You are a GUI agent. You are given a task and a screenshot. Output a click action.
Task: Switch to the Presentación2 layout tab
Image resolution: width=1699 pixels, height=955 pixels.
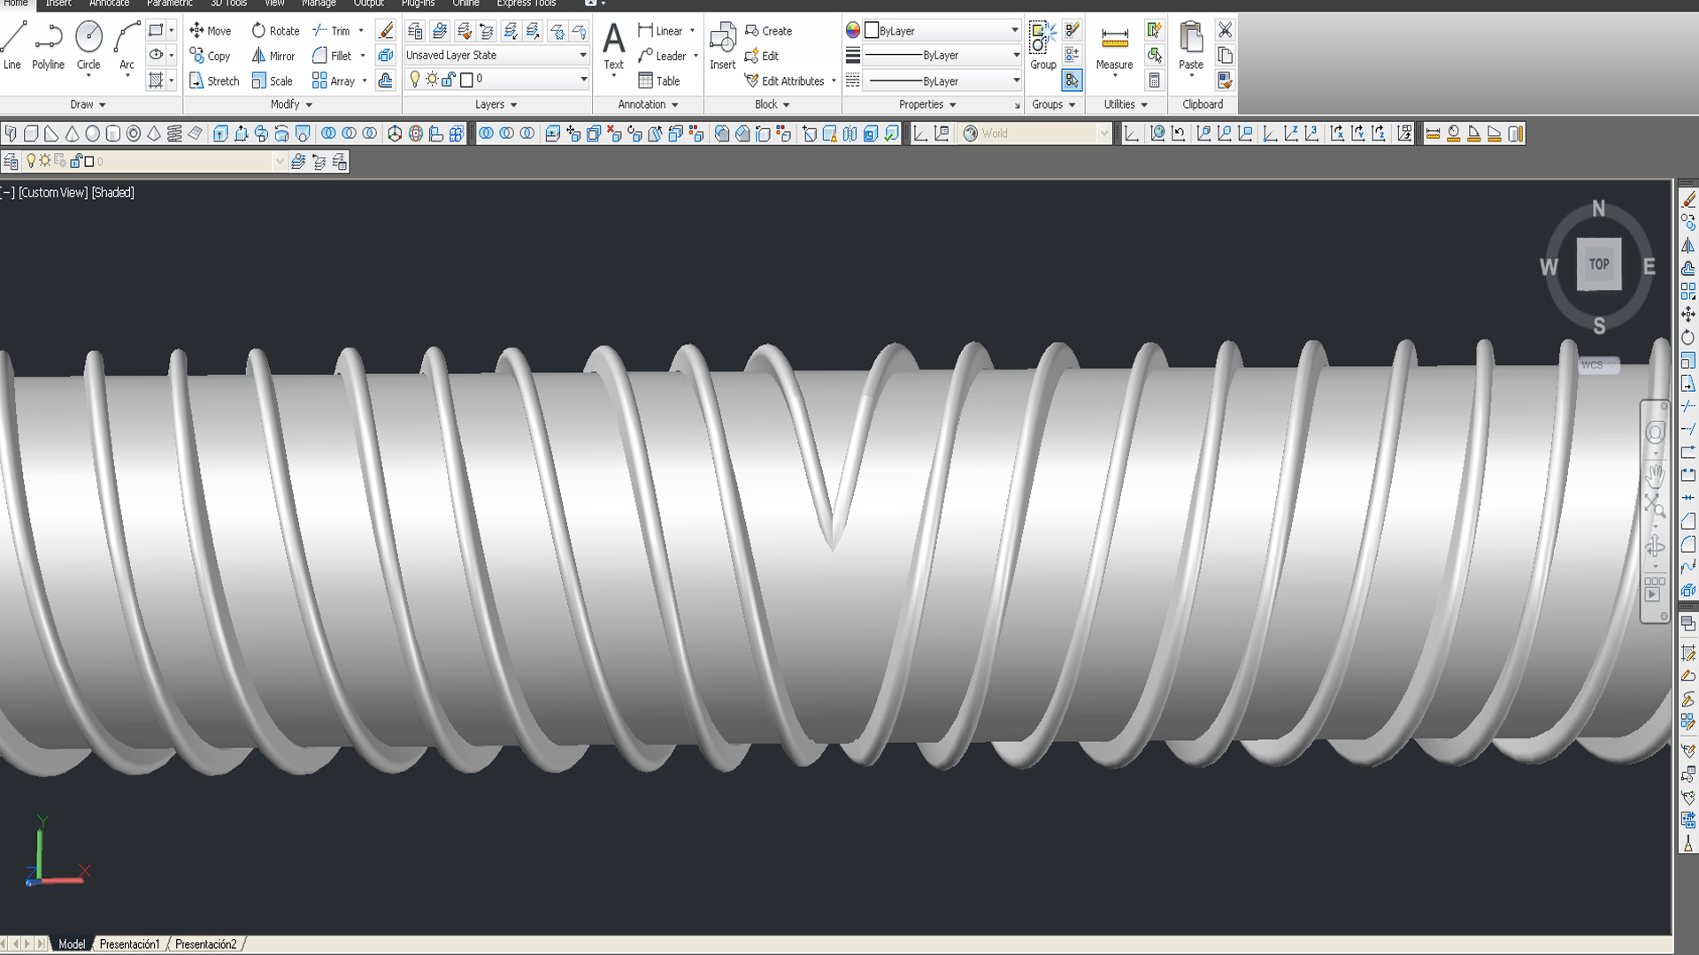coord(205,944)
